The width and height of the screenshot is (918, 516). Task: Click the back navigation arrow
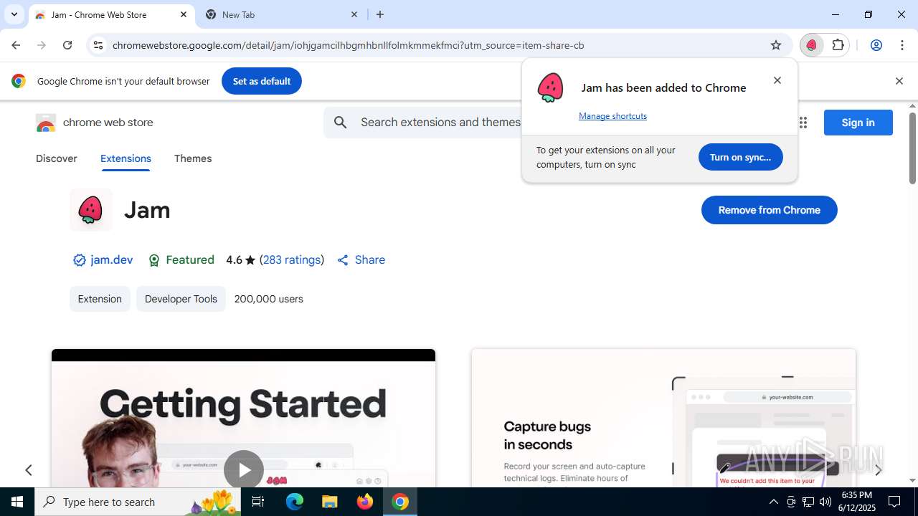coord(16,45)
